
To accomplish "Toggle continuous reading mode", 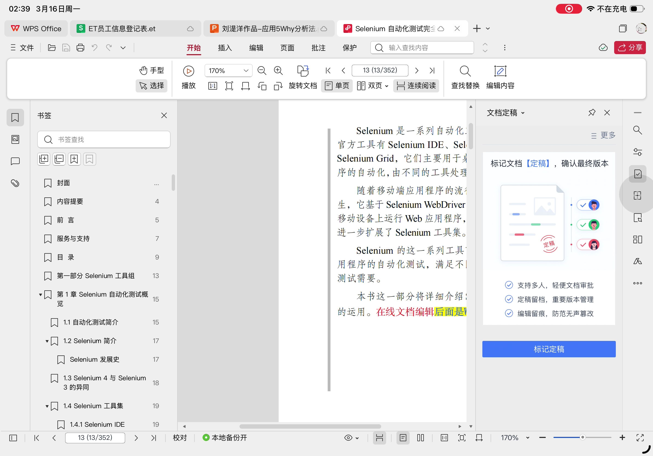I will (416, 86).
